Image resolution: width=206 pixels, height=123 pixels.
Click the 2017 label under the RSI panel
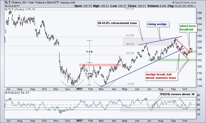pyautogui.click(x=79, y=121)
